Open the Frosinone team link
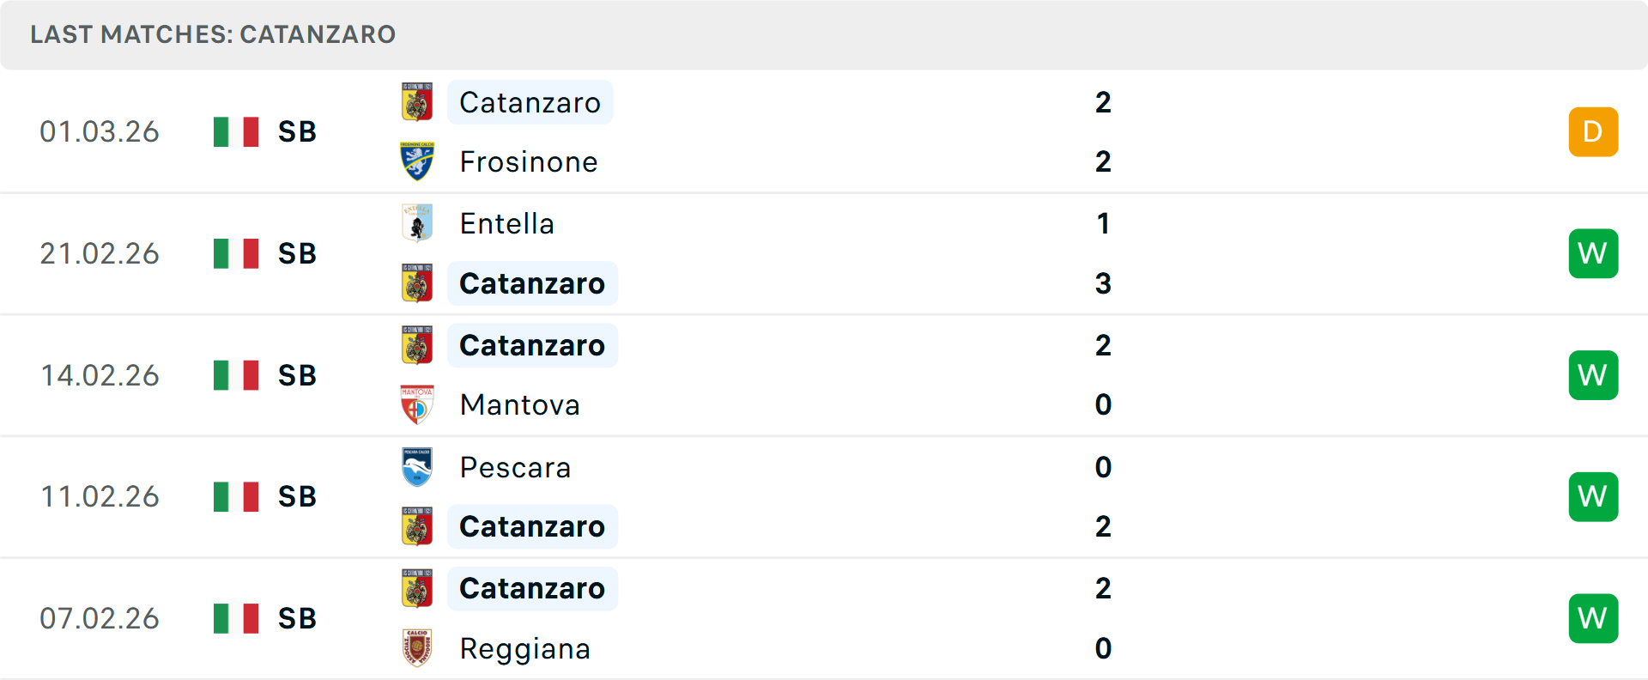The image size is (1648, 680). 528,161
